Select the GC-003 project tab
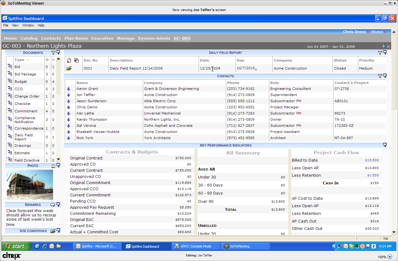Screen dimensions: 398x261 (182, 38)
